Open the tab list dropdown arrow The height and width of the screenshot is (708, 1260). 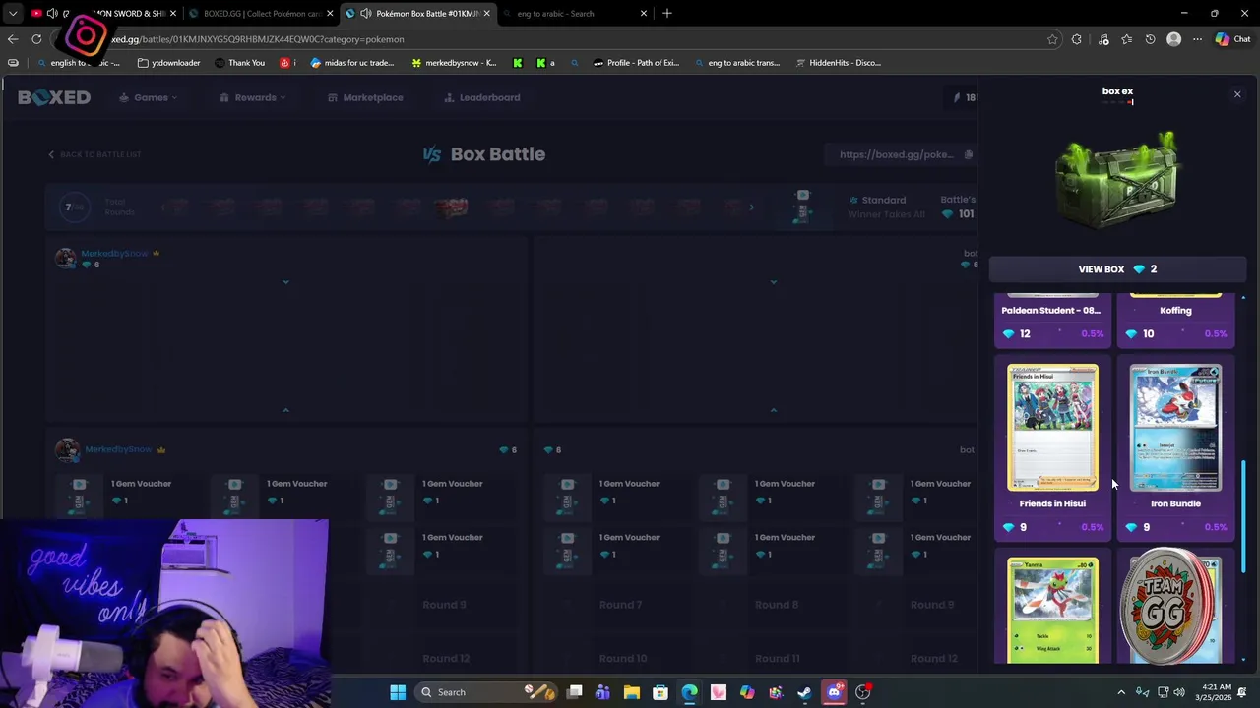13,14
